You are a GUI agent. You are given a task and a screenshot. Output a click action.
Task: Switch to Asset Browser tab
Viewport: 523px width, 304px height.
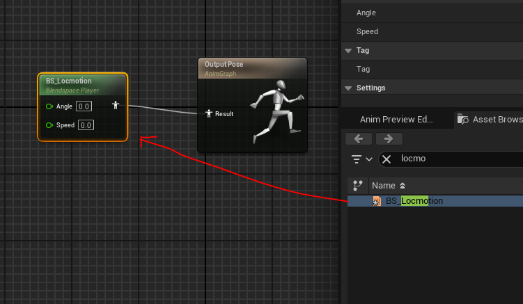click(489, 120)
